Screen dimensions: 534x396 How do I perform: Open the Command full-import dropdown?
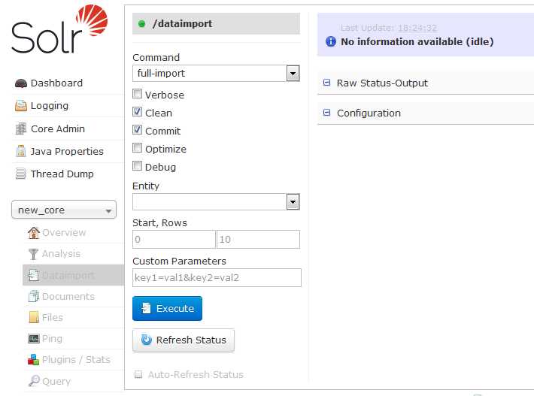[x=216, y=74]
